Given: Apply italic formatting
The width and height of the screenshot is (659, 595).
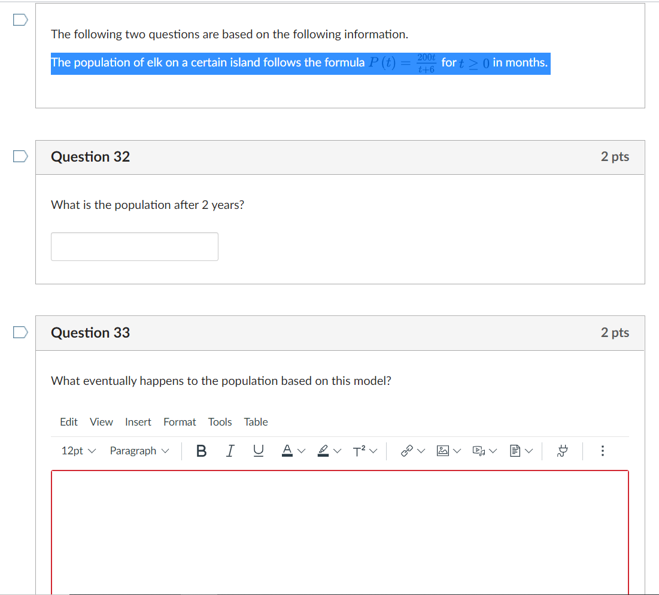Looking at the screenshot, I should 230,451.
